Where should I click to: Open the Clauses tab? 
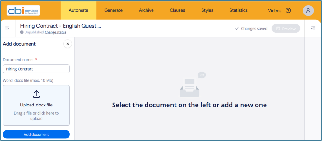177,10
